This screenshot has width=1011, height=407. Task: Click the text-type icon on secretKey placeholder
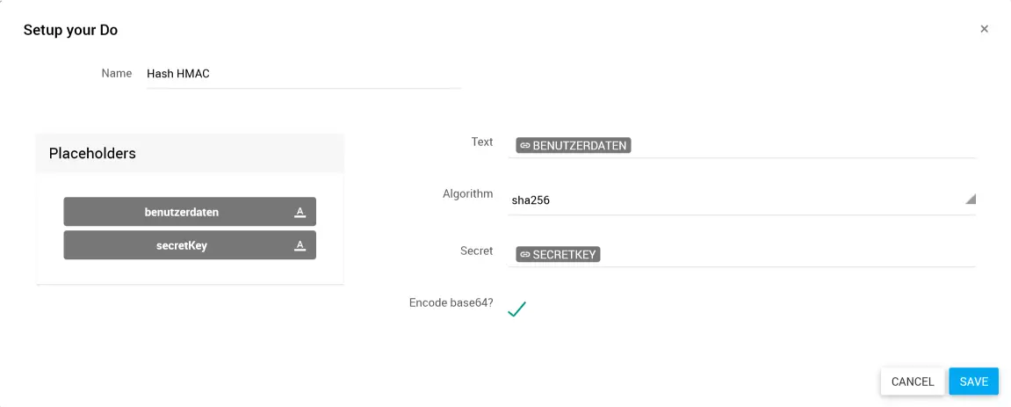300,245
